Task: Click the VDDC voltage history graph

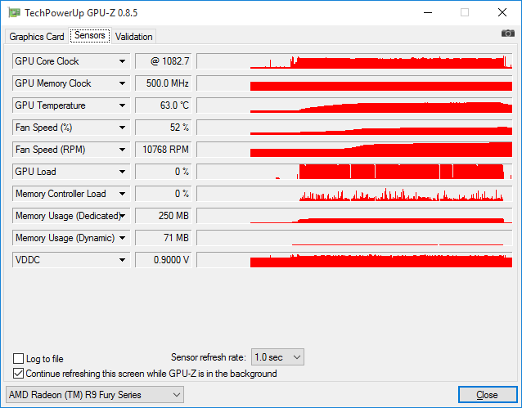Action: pyautogui.click(x=354, y=260)
